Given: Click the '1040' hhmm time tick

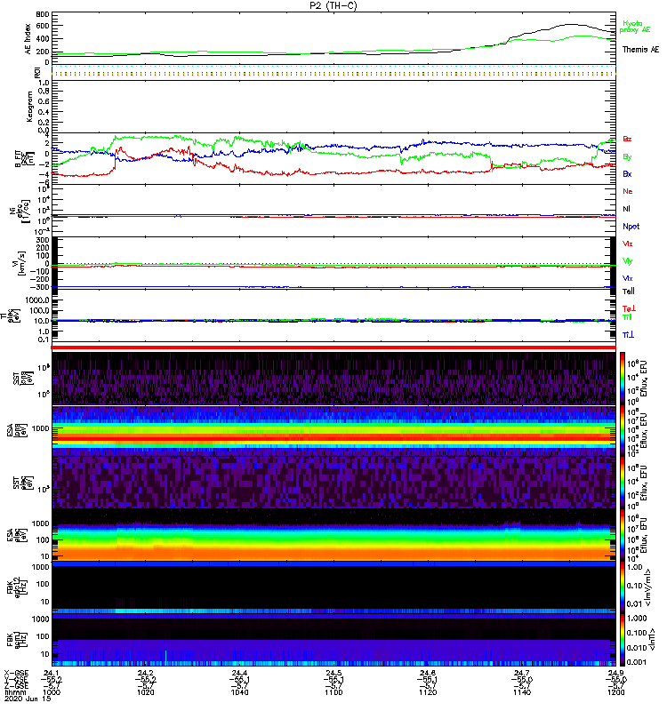Looking at the screenshot, I should (x=239, y=692).
